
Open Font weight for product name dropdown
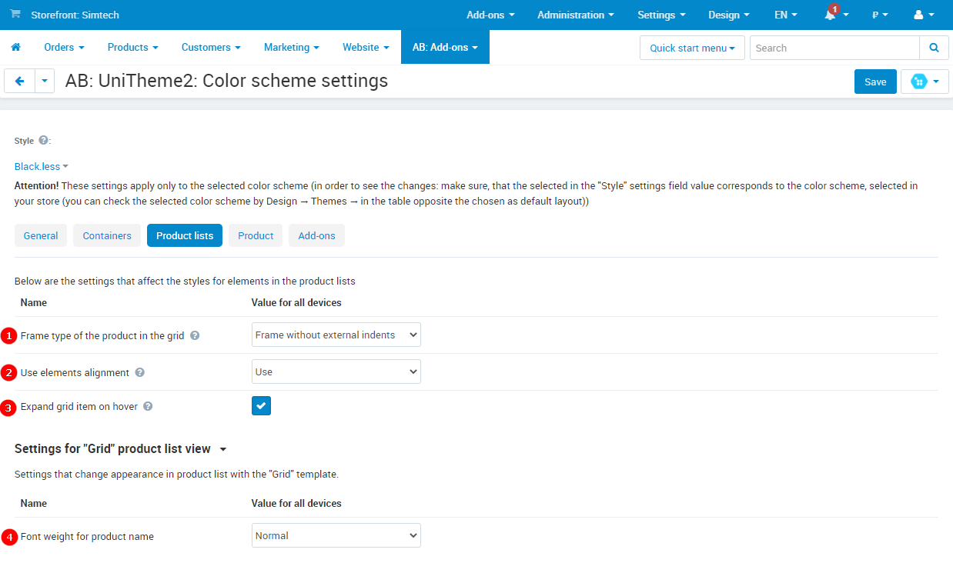point(336,536)
